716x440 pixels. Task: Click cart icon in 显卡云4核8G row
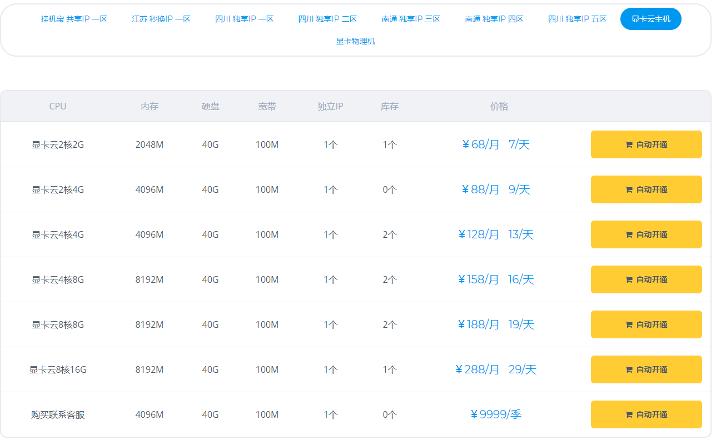(629, 280)
